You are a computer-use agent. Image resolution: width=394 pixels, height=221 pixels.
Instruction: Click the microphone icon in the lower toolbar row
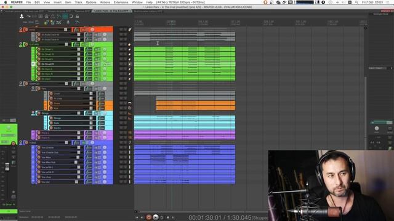pyautogui.click(x=68, y=22)
